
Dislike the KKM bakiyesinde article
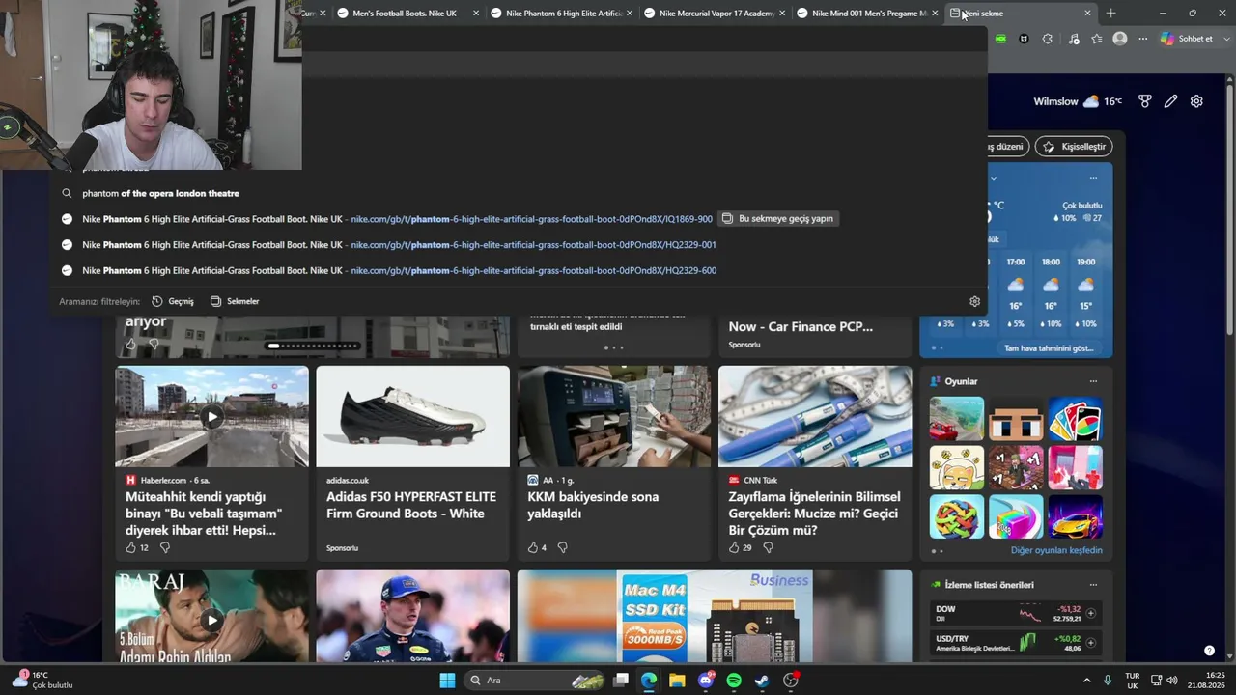tap(563, 547)
